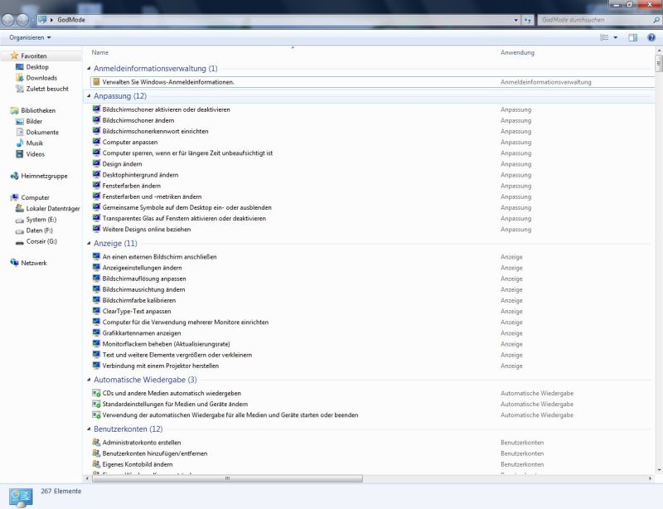
Task: Click the magnifier icon in search box
Action: point(656,20)
